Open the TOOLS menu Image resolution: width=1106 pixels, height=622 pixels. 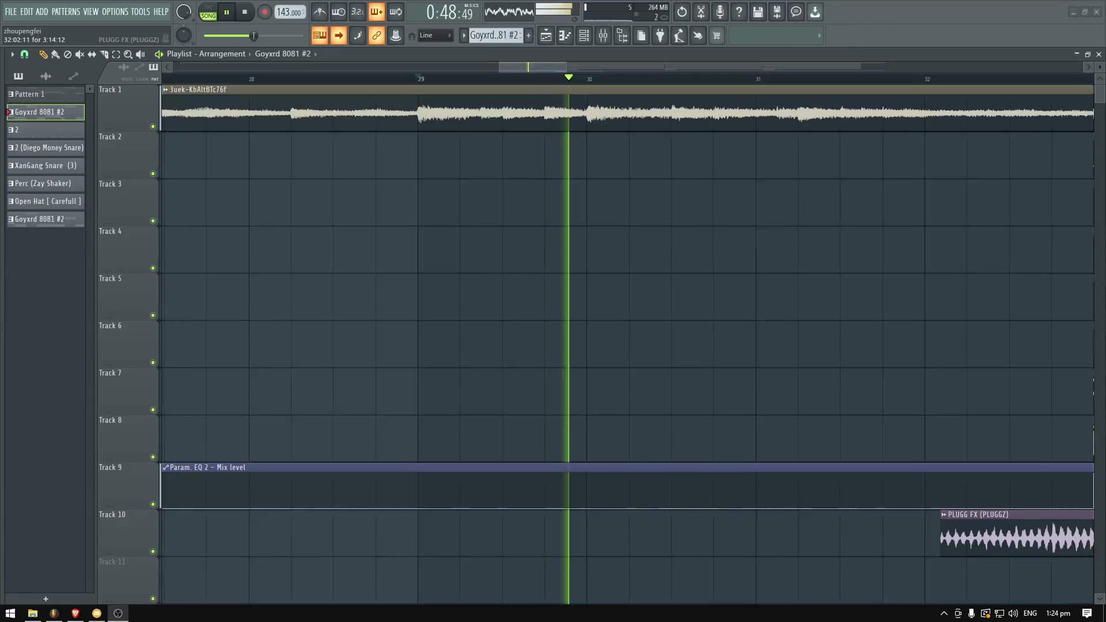pos(140,12)
